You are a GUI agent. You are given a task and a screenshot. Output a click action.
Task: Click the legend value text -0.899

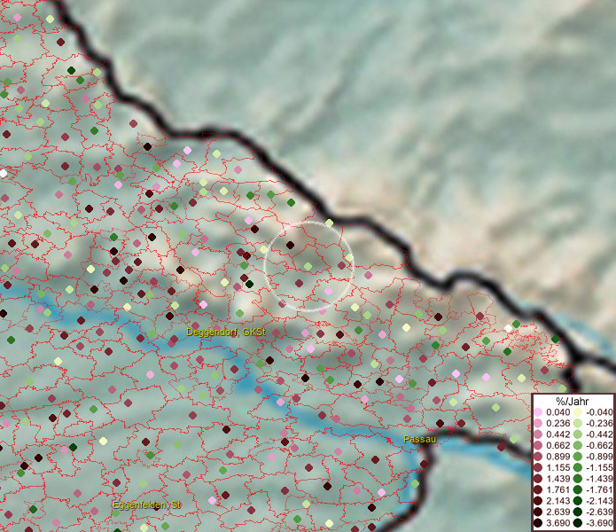click(599, 457)
